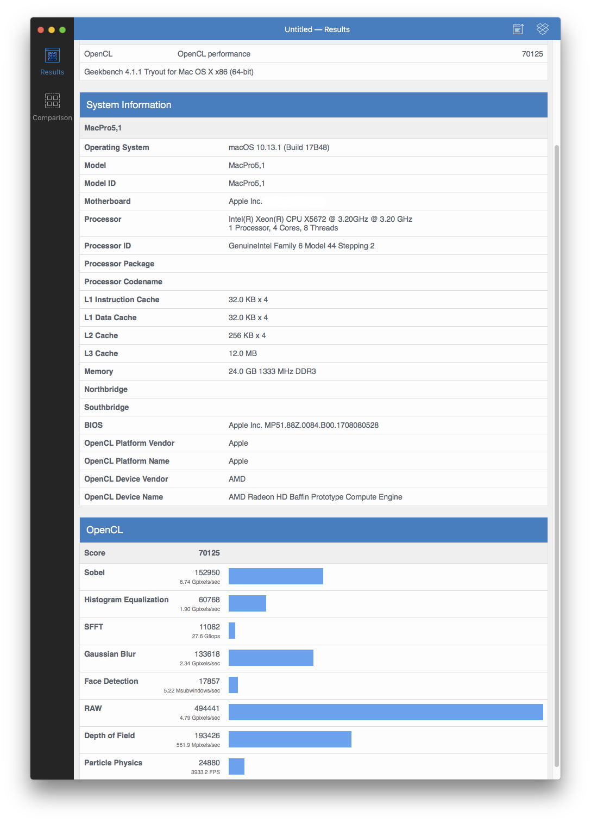Click the AMD Radeon HD Baffin device name

pyautogui.click(x=316, y=497)
